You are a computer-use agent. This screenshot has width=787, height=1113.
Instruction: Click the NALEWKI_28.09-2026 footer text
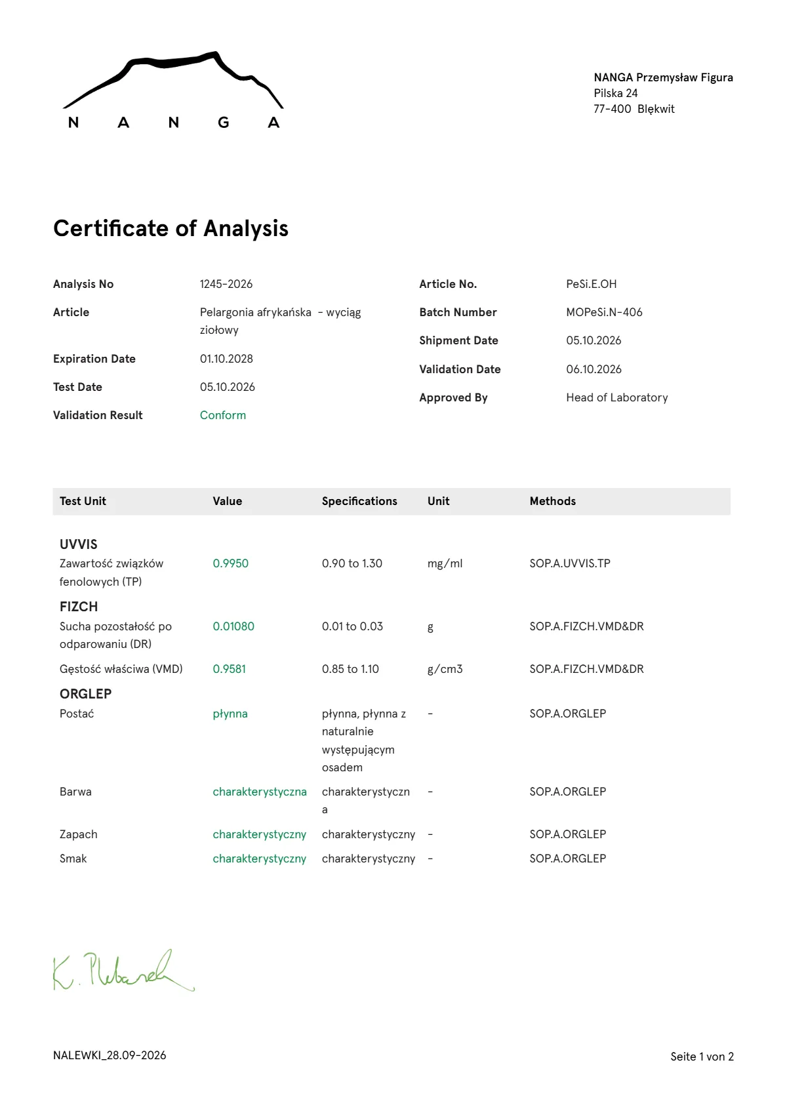click(110, 1055)
